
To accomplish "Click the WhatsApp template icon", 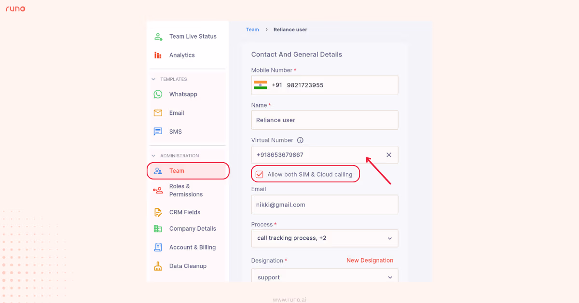I will point(158,94).
